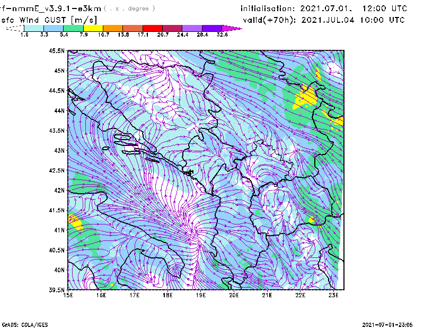Click the deep violet legend color swatch

[x=211, y=28]
